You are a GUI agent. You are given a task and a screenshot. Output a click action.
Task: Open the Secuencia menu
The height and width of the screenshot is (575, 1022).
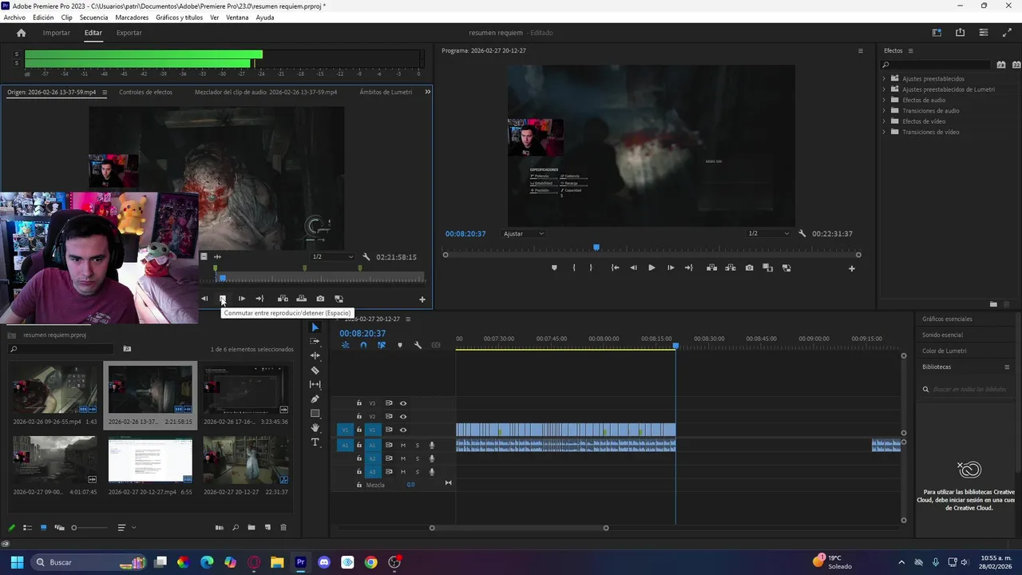(x=93, y=18)
